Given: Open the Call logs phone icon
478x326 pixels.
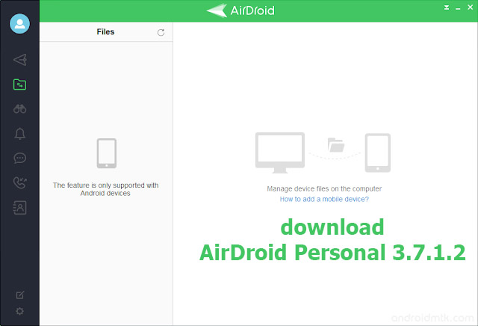Looking at the screenshot, I should point(20,182).
